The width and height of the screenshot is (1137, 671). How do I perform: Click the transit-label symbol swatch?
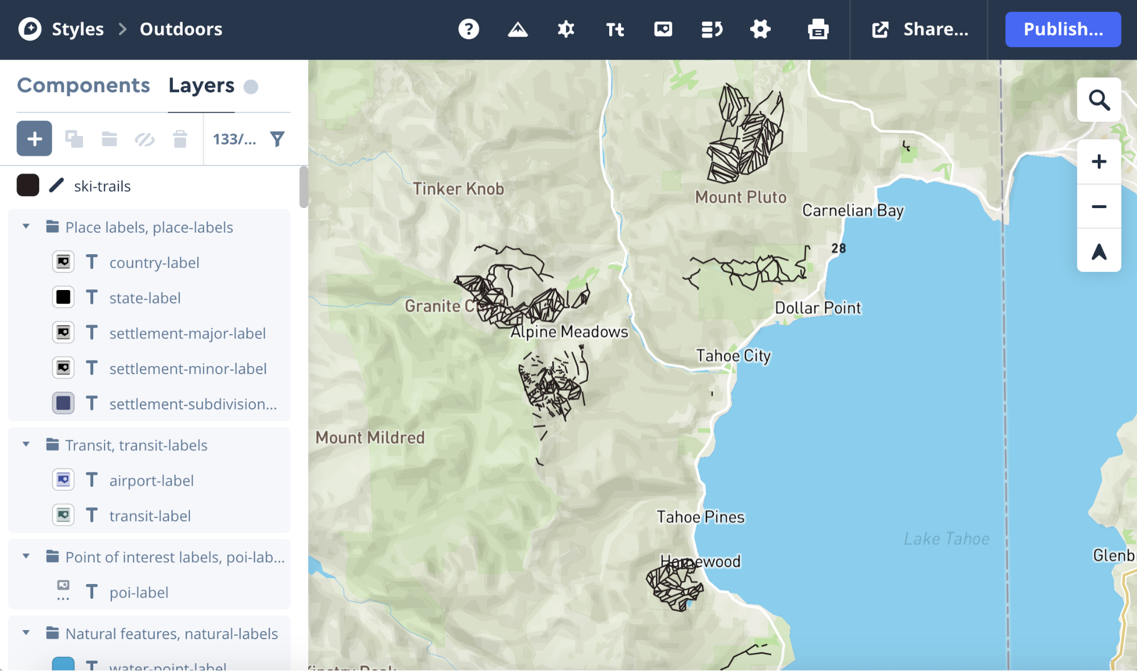tap(63, 515)
